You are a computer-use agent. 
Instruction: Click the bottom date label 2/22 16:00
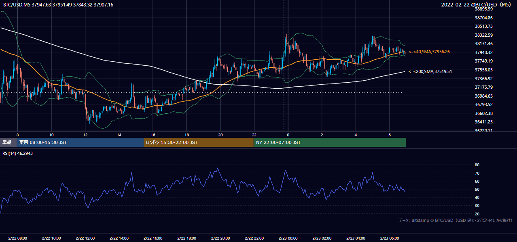pyautogui.click(x=153, y=238)
